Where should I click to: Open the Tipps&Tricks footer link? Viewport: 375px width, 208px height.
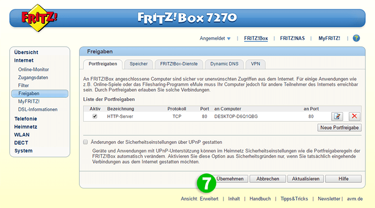[294, 199]
